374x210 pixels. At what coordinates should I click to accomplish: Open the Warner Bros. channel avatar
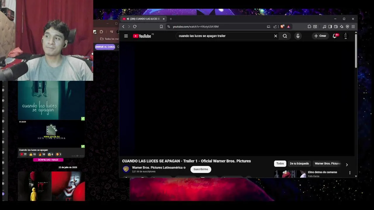tap(126, 169)
